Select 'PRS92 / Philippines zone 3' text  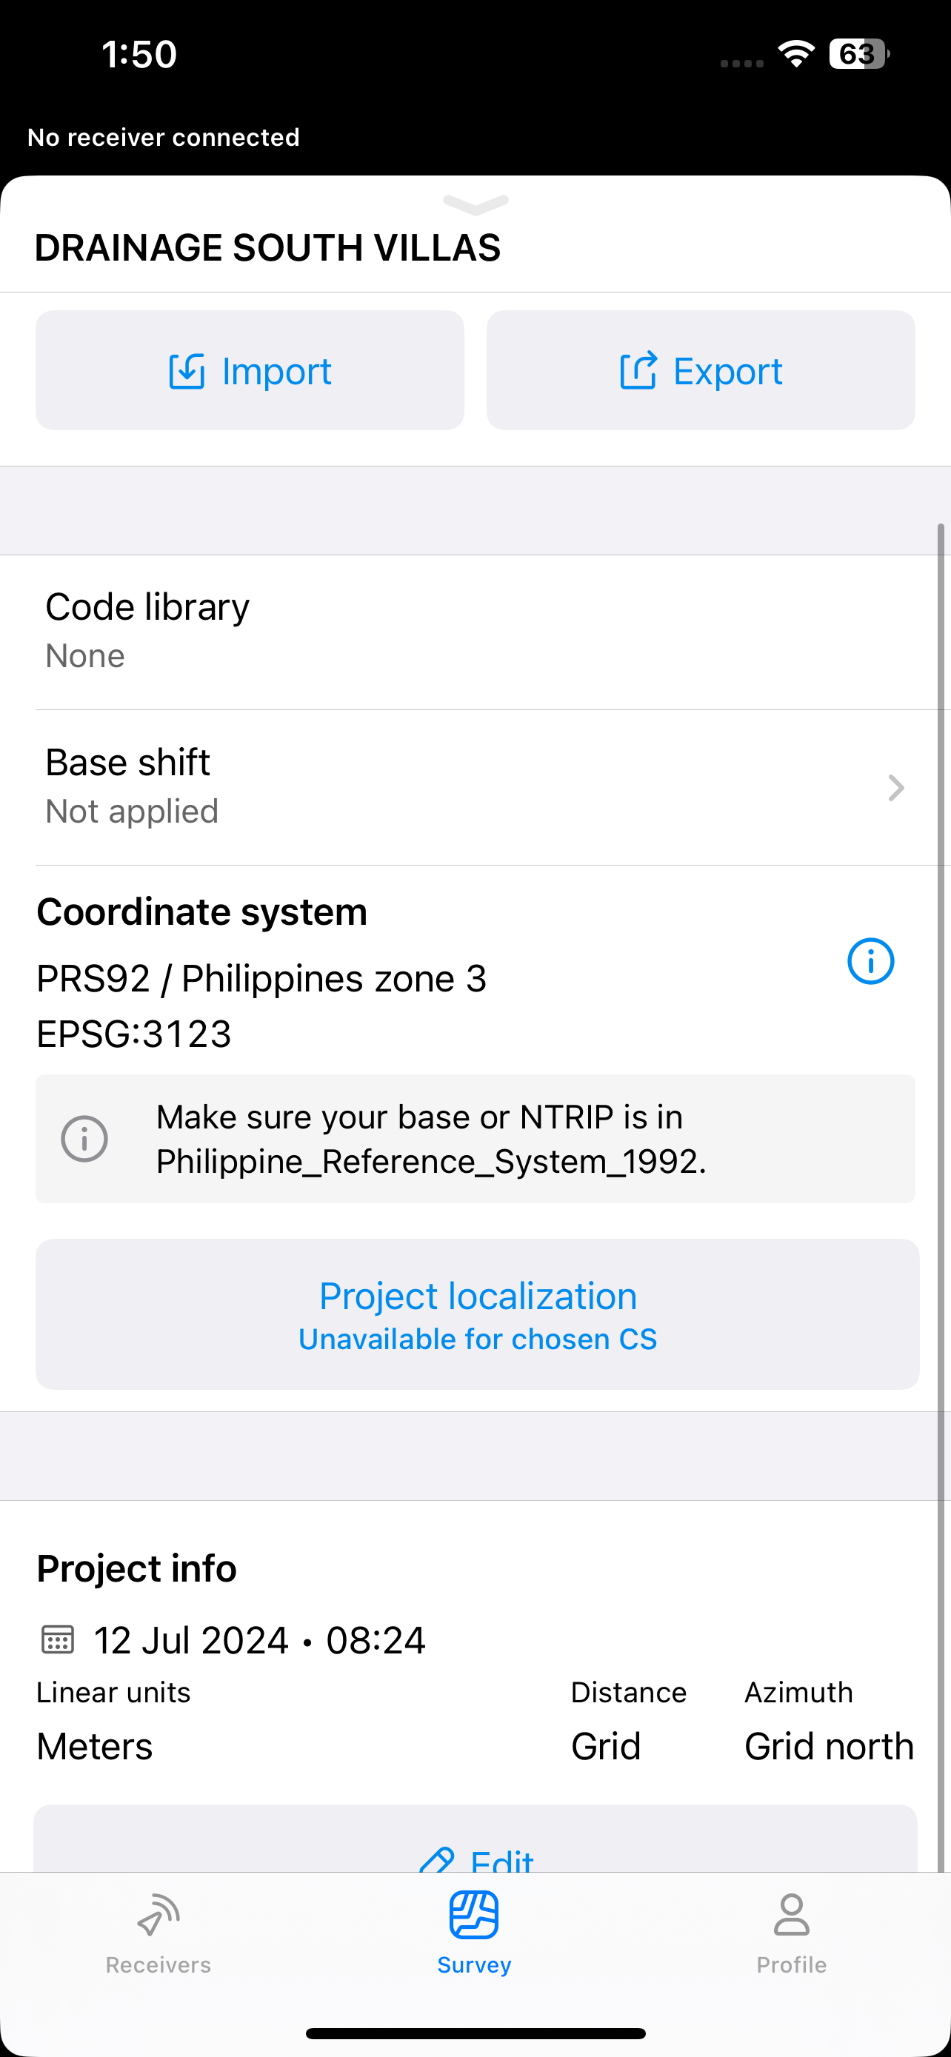(x=262, y=978)
